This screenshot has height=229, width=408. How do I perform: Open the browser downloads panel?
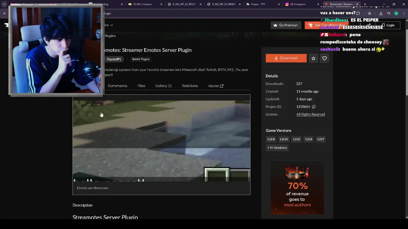click(381, 13)
